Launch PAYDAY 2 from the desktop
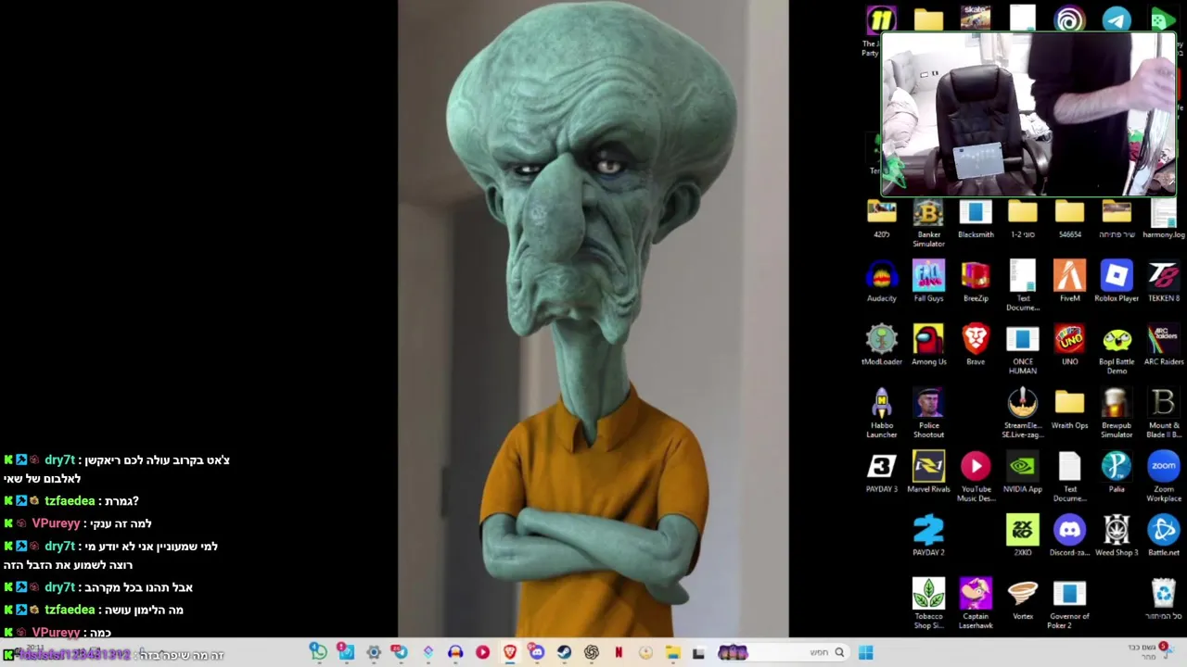This screenshot has width=1187, height=667. pos(928,536)
